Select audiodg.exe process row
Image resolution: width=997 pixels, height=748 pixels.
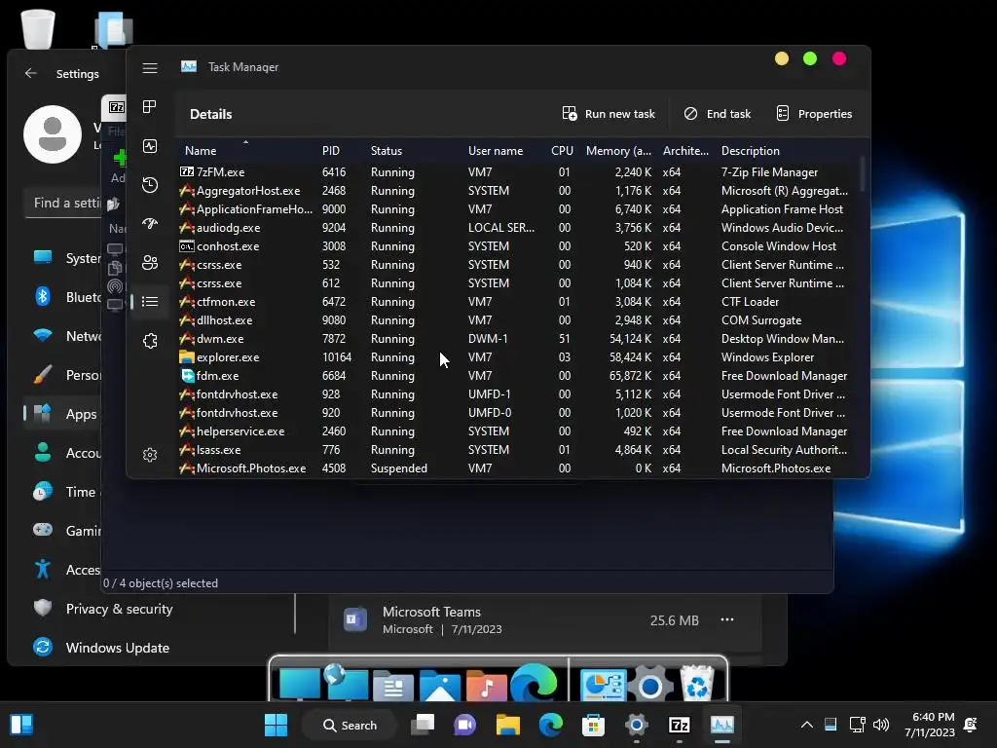click(x=517, y=228)
